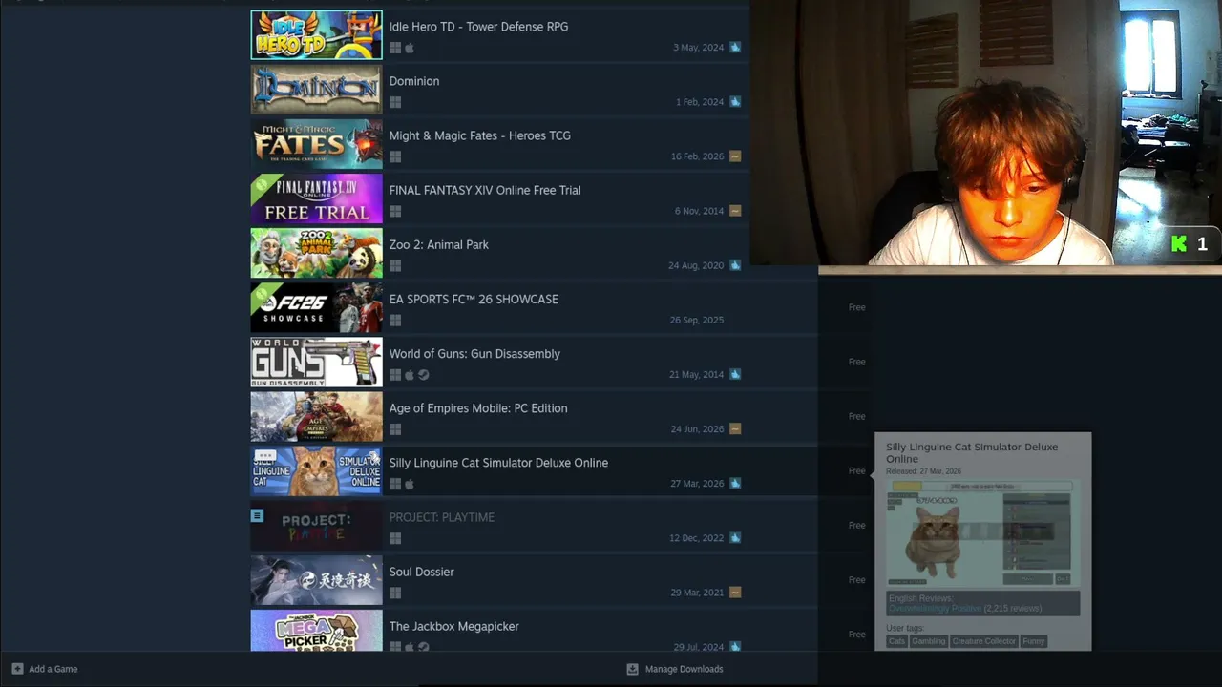Image resolution: width=1222 pixels, height=687 pixels.
Task: Click the cat screenshot in the hover popup
Action: [x=982, y=532]
